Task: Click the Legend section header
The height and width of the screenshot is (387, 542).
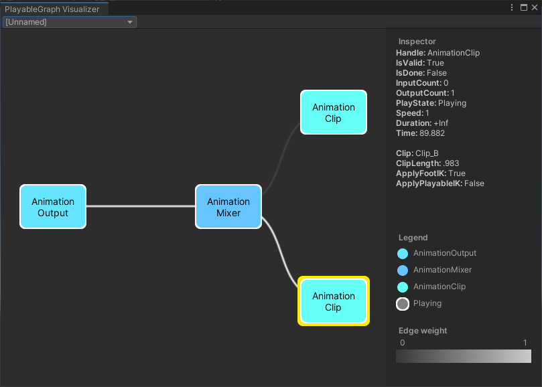Action: tap(412, 237)
